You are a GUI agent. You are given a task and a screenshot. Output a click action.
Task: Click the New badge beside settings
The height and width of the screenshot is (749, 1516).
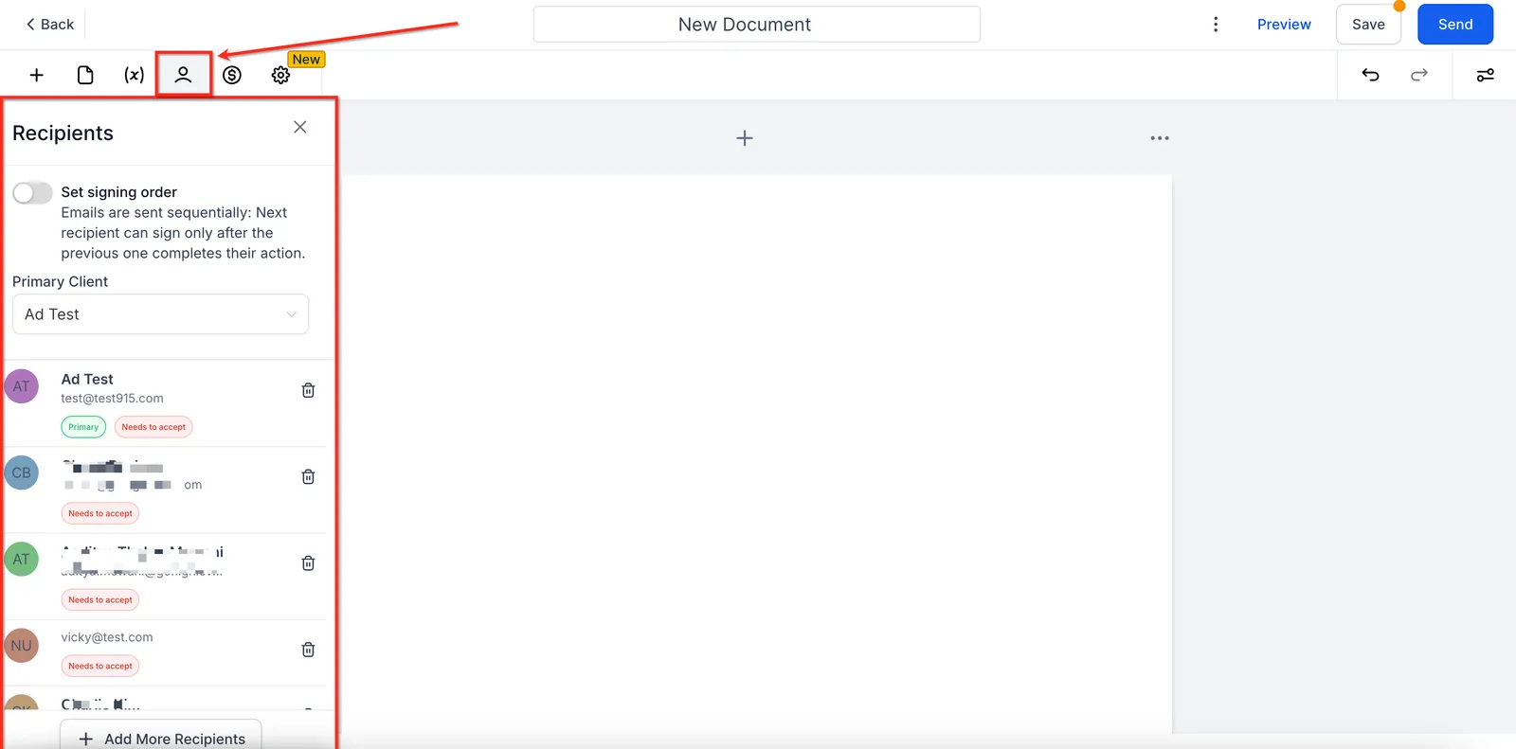click(x=306, y=60)
